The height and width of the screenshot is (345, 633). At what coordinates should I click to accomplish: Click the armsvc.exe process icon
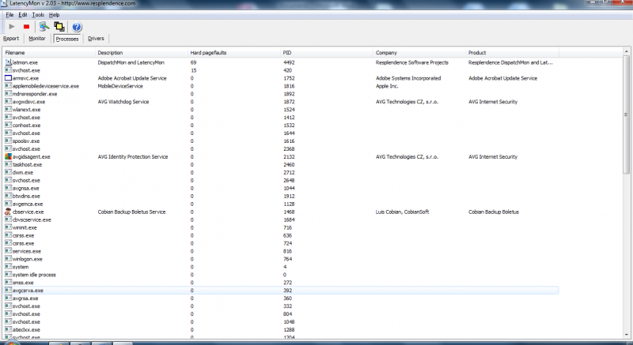[8, 78]
